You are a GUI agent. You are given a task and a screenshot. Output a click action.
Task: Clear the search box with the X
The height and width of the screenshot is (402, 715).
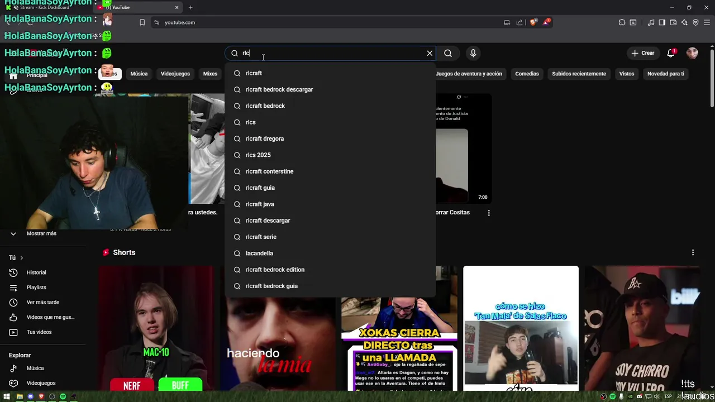tap(430, 53)
